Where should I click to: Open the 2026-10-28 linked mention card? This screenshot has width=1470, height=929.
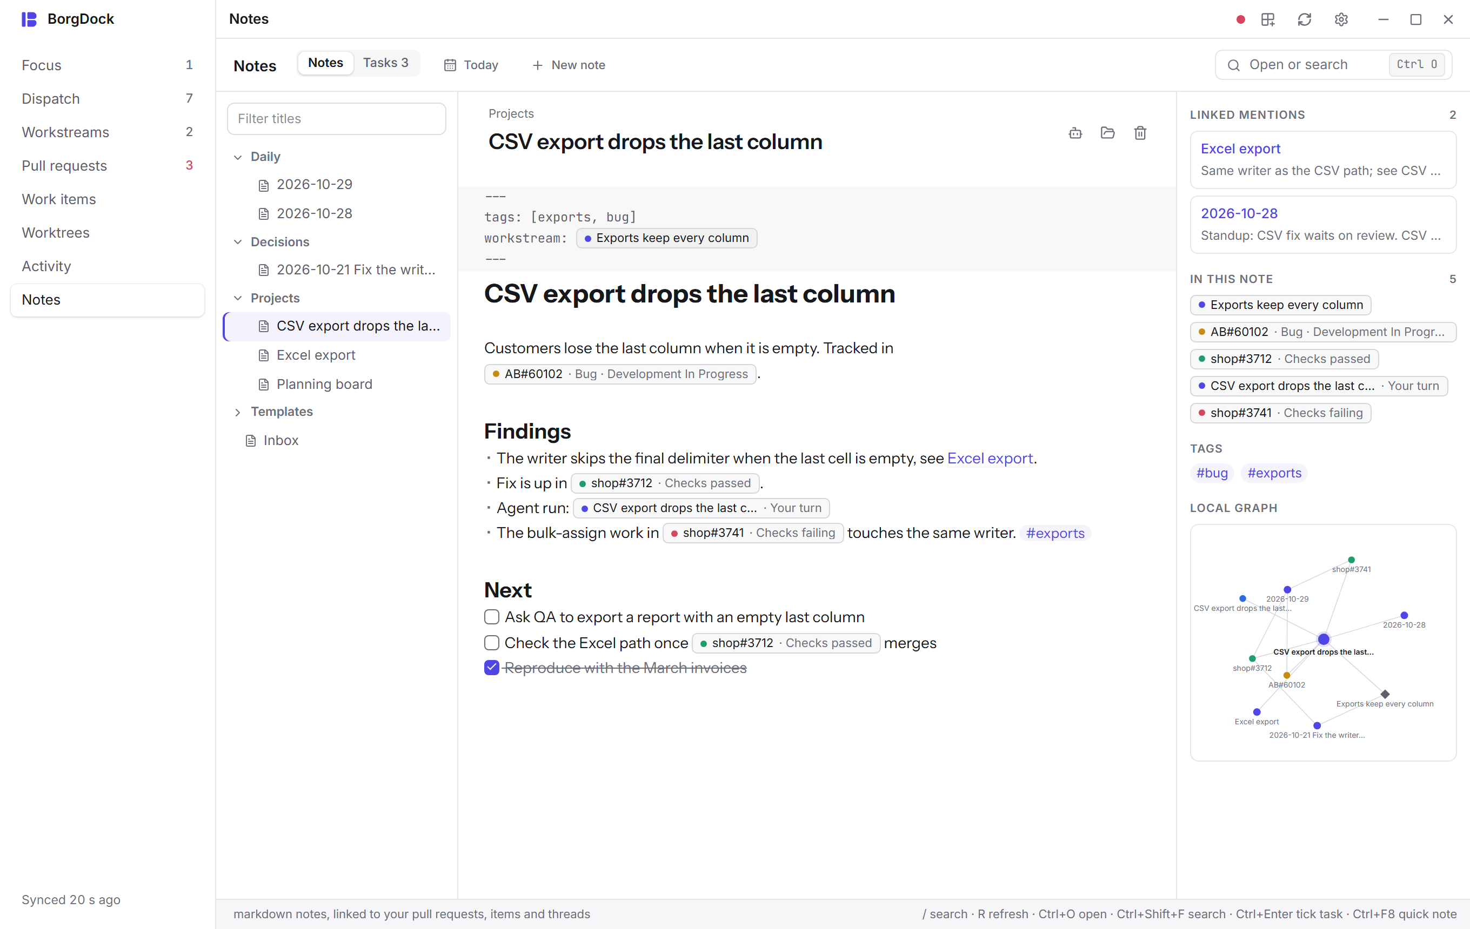[x=1323, y=225]
